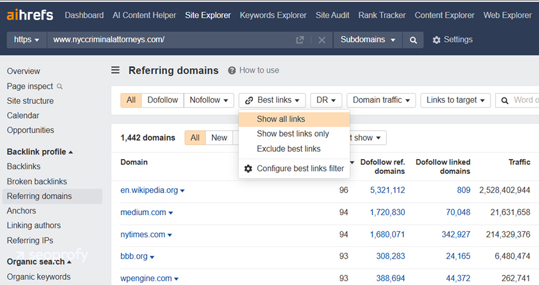Screen dimensions: 539x285
Task: Sort by Dofollow ref. domains column
Action: coord(382,166)
